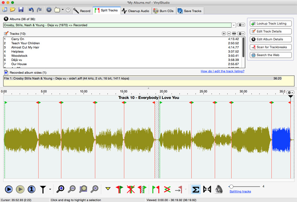Click the zoom level slider handle
297x202 pixels.
coord(231,186)
